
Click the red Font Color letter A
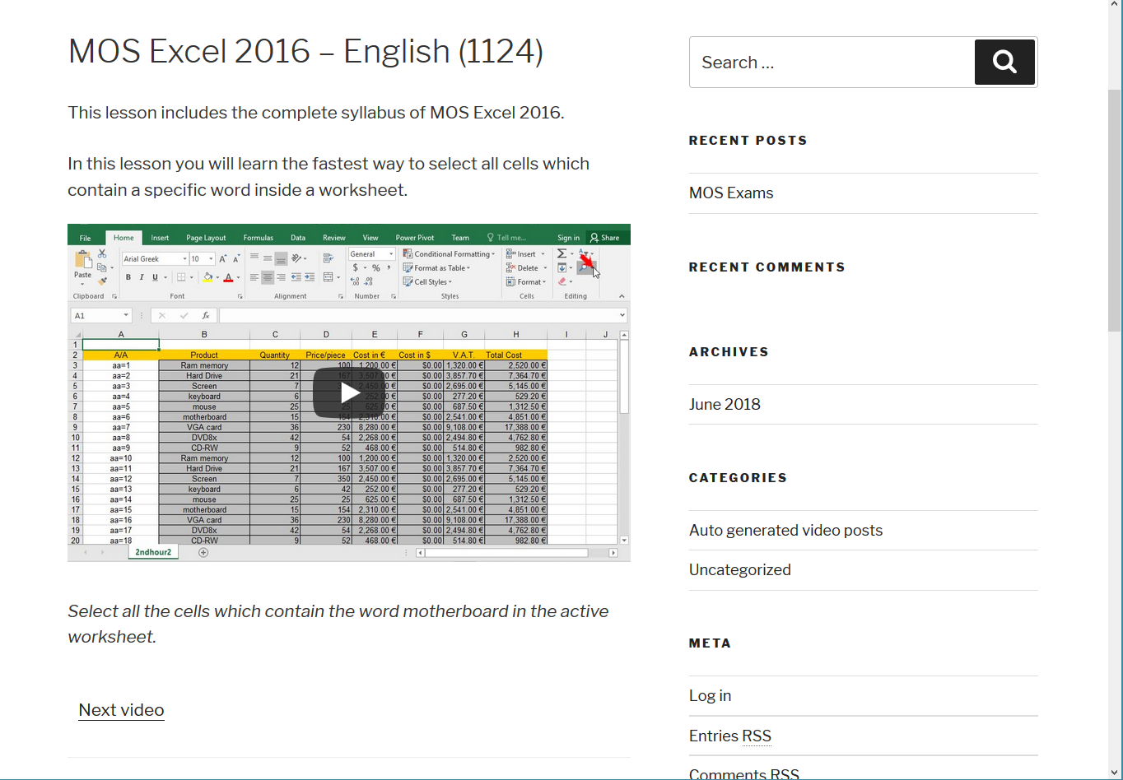[228, 277]
